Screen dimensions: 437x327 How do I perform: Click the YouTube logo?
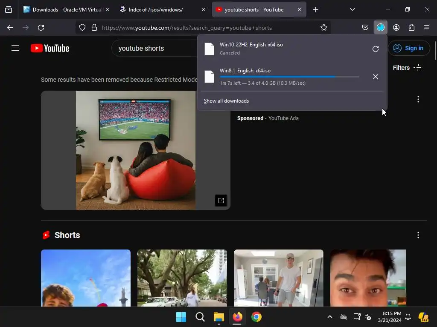pos(50,48)
